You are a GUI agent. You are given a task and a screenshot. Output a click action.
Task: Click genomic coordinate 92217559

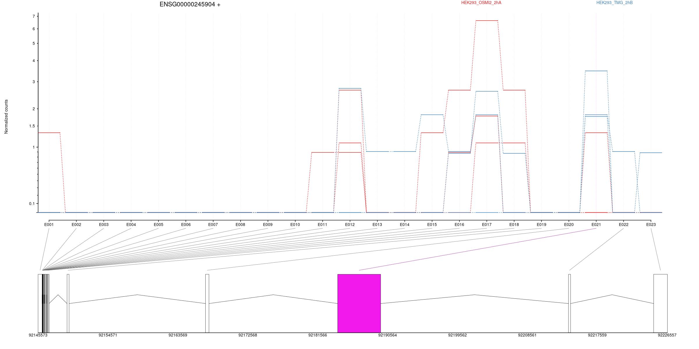point(597,335)
